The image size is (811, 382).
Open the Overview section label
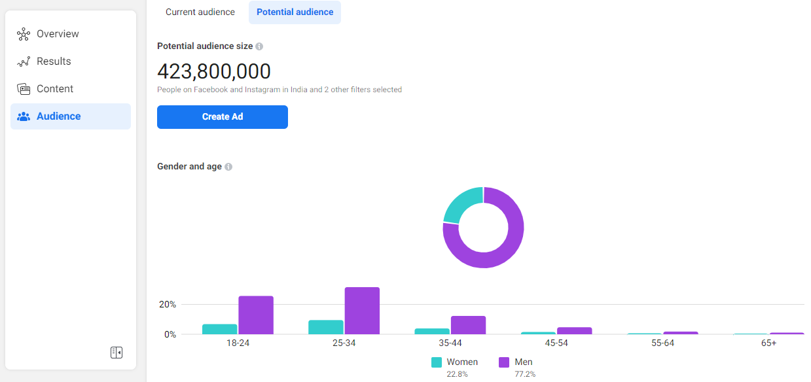[x=58, y=34]
